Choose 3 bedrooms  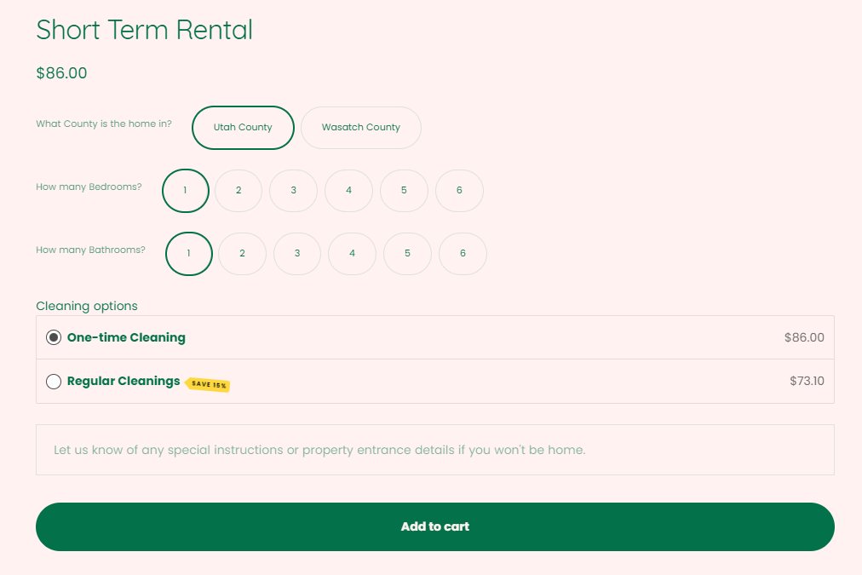293,191
